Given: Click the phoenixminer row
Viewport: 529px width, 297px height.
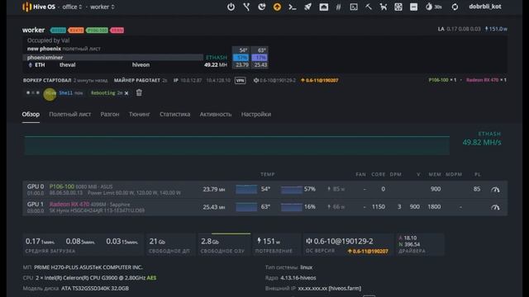Looking at the screenshot, I should tap(113, 57).
